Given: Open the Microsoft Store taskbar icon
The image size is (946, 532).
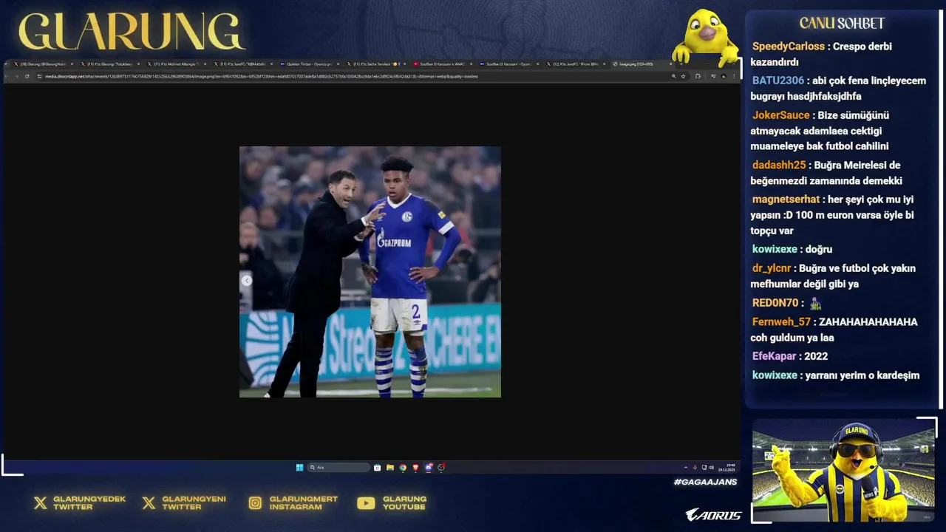Looking at the screenshot, I should 378,467.
